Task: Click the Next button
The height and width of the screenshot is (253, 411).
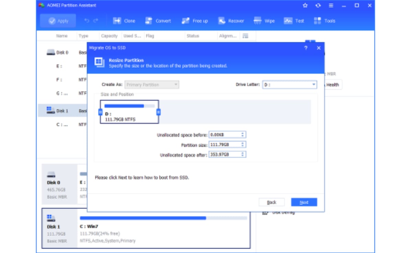Action: click(304, 202)
